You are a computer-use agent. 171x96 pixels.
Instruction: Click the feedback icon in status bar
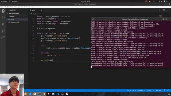[164, 90]
